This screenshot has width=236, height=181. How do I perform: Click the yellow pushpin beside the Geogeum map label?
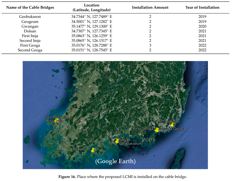point(93,150)
